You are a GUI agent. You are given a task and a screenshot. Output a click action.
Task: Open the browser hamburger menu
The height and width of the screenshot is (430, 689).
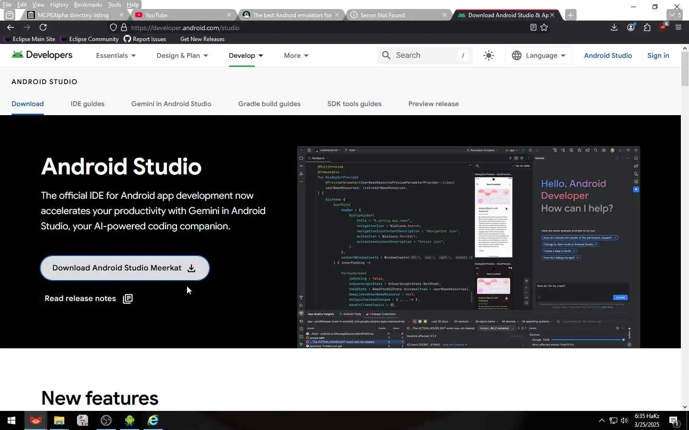coord(678,27)
